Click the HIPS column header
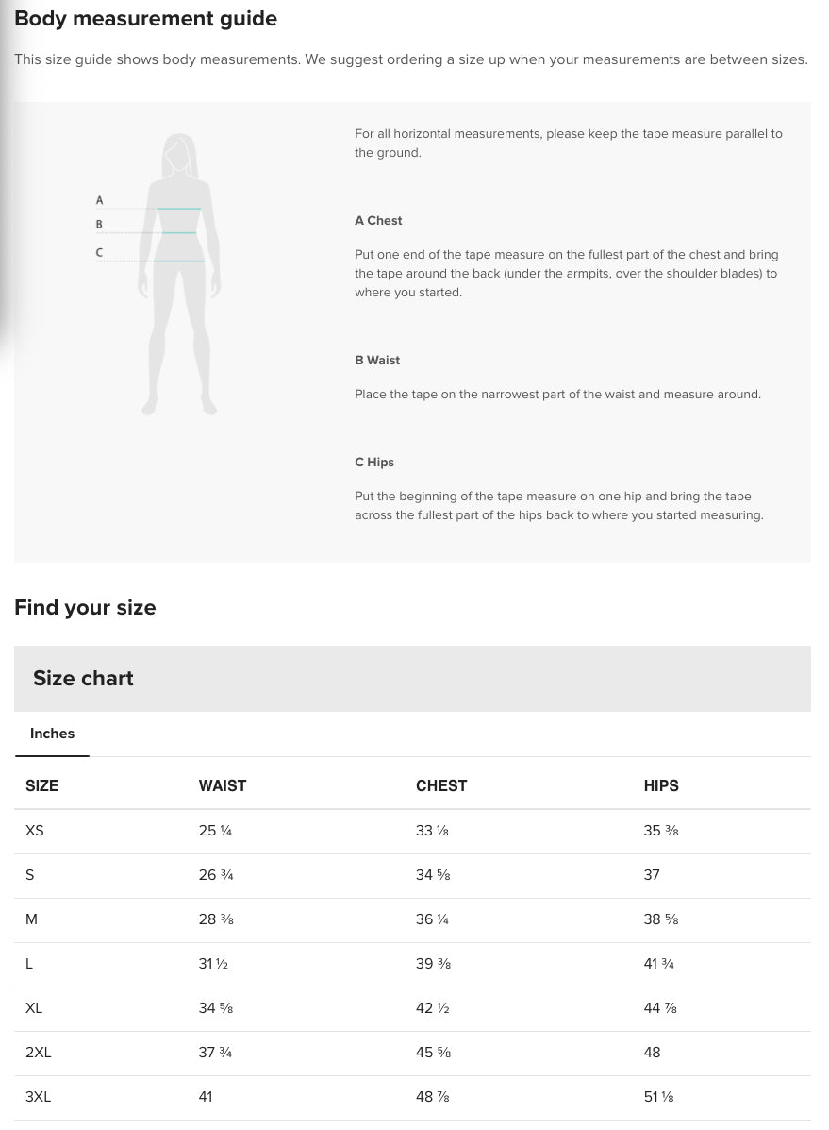 (661, 785)
